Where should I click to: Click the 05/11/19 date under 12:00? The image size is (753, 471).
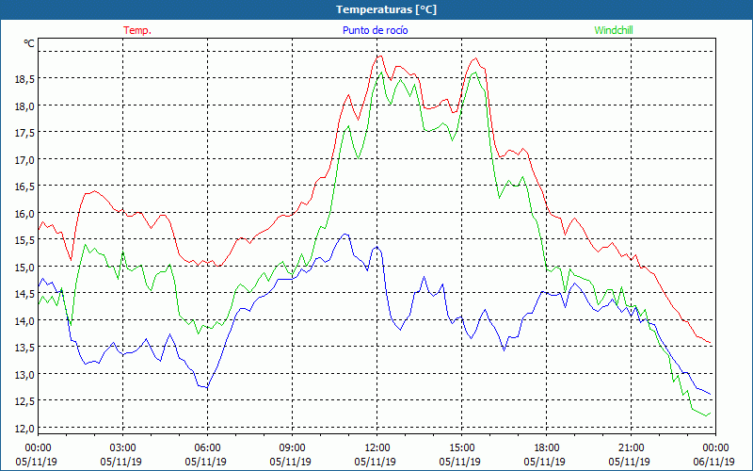375,462
